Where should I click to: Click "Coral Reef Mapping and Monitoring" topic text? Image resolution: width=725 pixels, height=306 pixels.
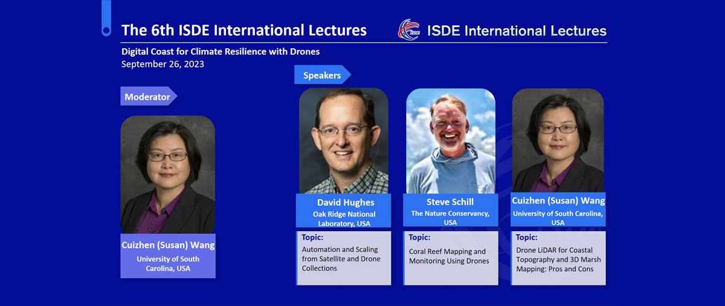click(448, 257)
